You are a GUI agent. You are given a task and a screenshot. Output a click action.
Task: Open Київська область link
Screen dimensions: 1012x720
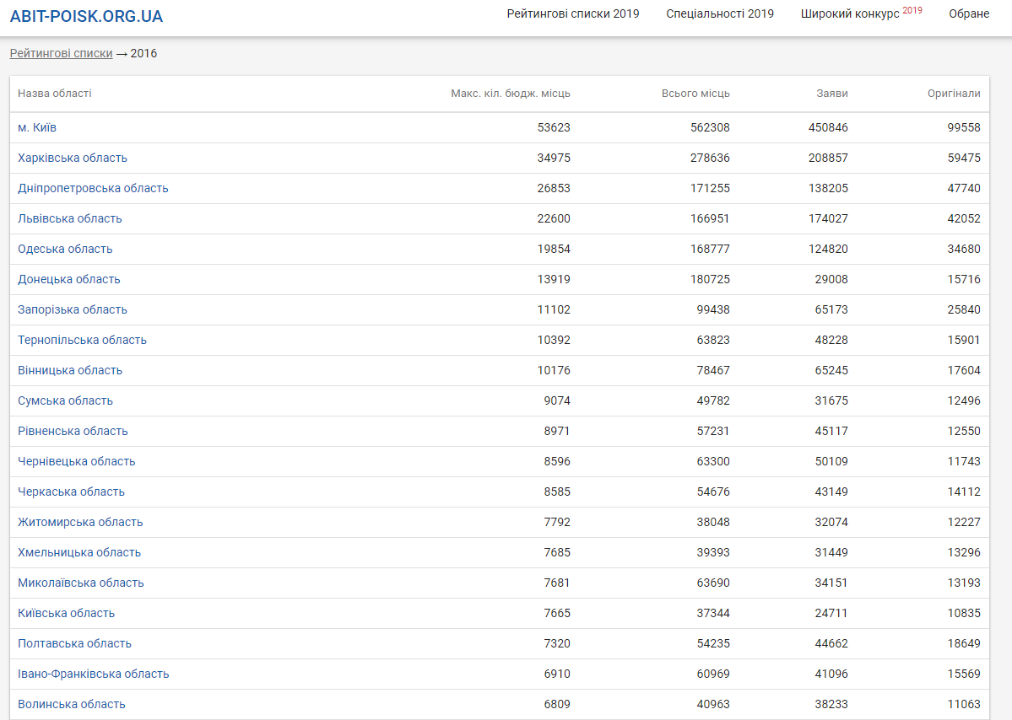point(67,612)
